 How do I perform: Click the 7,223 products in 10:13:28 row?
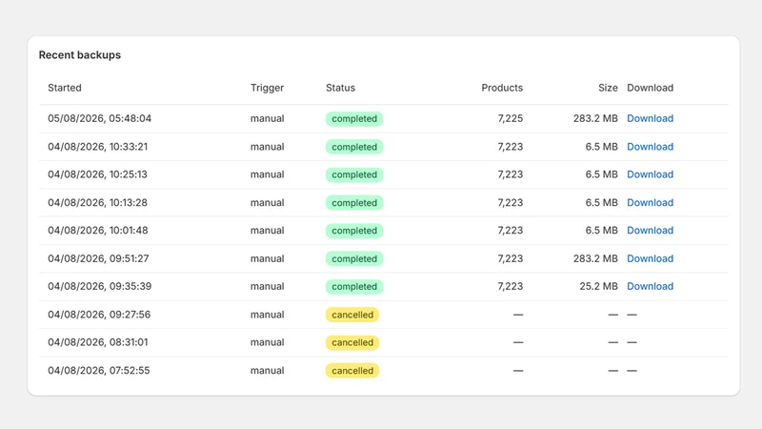coord(511,203)
